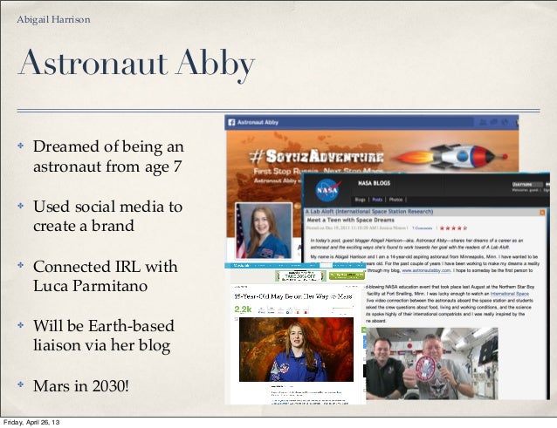
Task: Select bullet 'Will be Earth-based liaison'
Action: coord(104,336)
